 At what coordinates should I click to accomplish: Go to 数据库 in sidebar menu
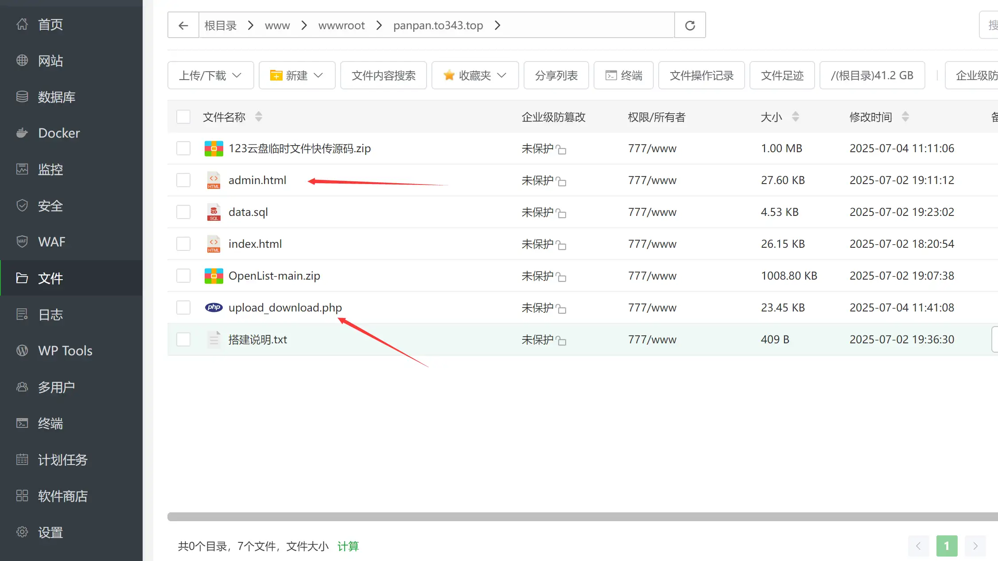[56, 97]
